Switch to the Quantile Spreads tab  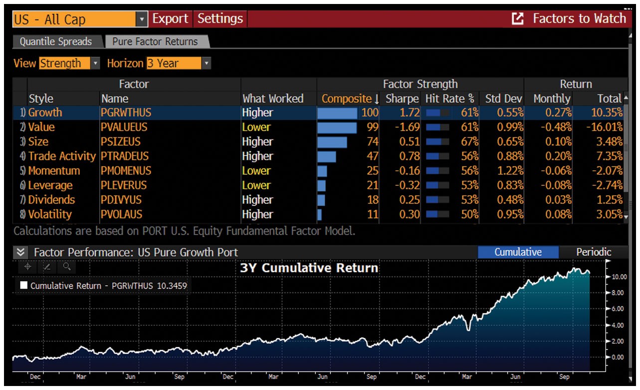[x=56, y=42]
